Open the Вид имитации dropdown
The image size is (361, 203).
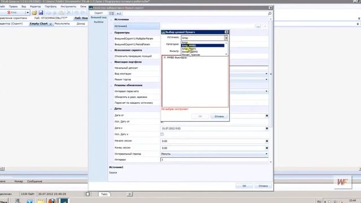pyautogui.click(x=266, y=74)
